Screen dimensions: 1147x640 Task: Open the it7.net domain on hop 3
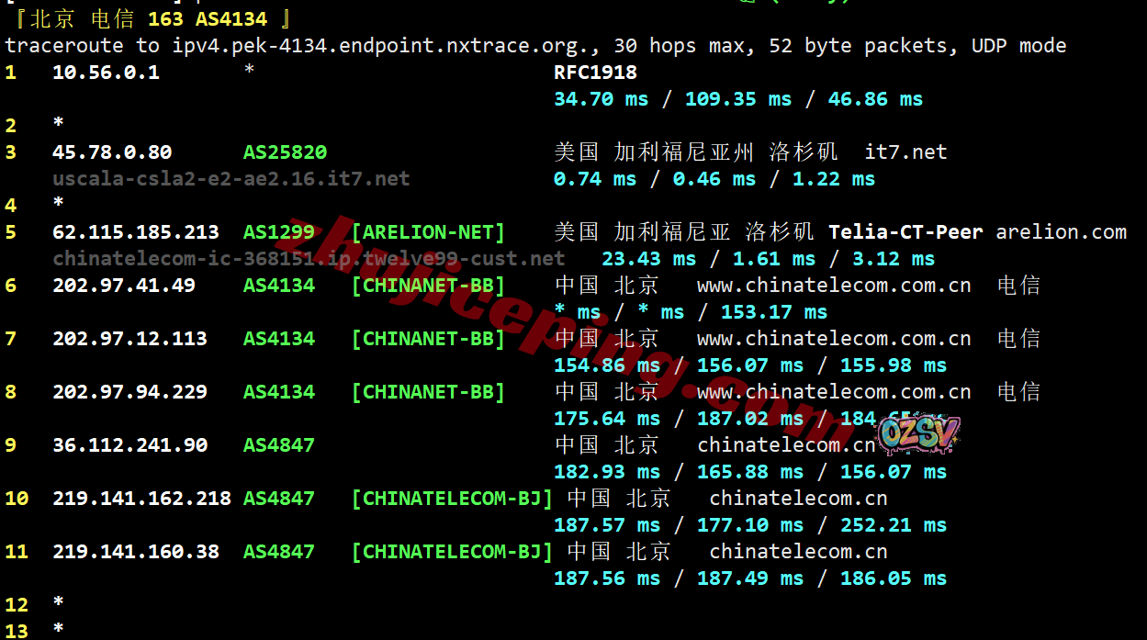905,152
